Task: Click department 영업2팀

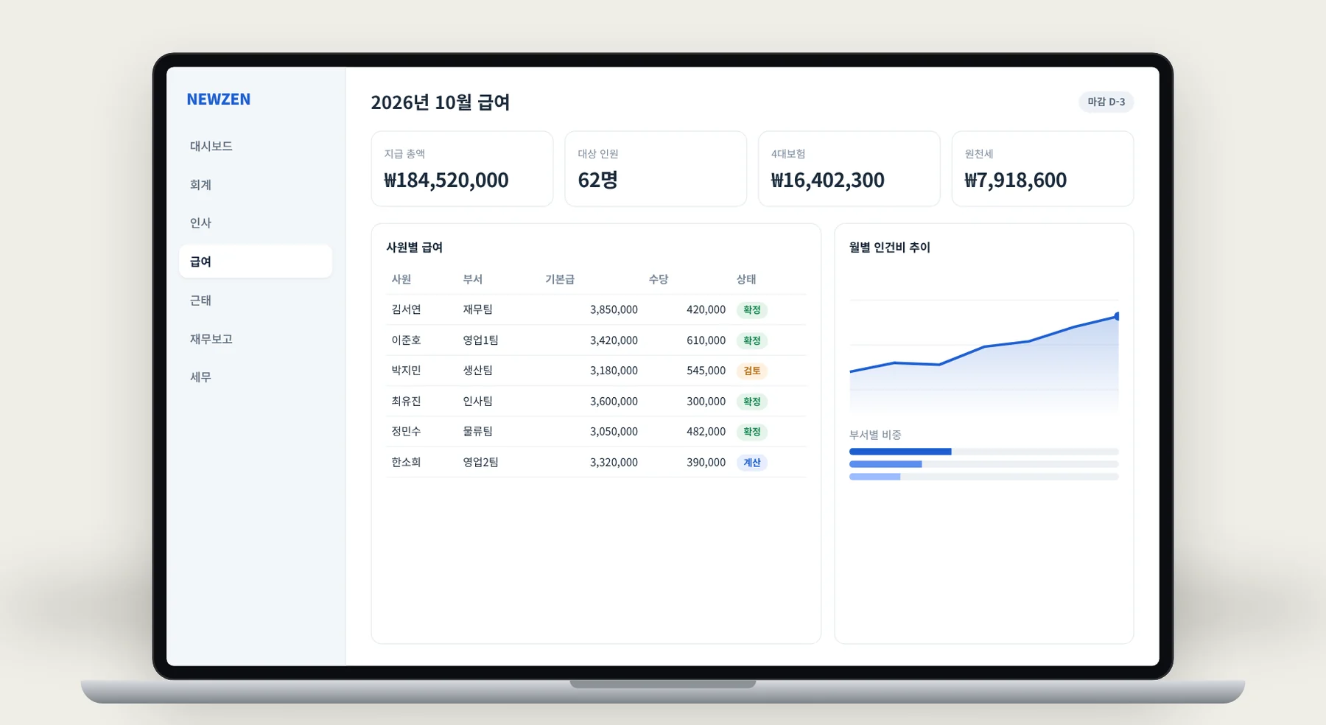Action: pos(480,463)
